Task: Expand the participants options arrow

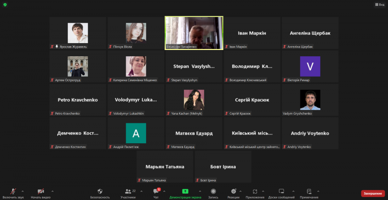Action: tap(141, 191)
